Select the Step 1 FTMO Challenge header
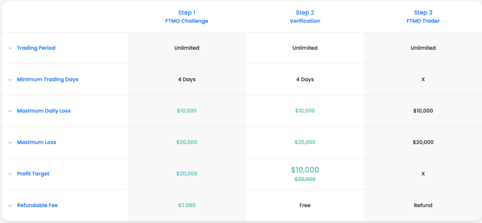Screen dimensions: 482x223 187,17
